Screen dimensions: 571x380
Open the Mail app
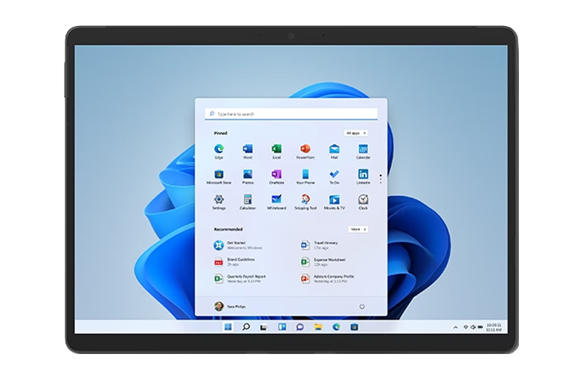[x=334, y=151]
